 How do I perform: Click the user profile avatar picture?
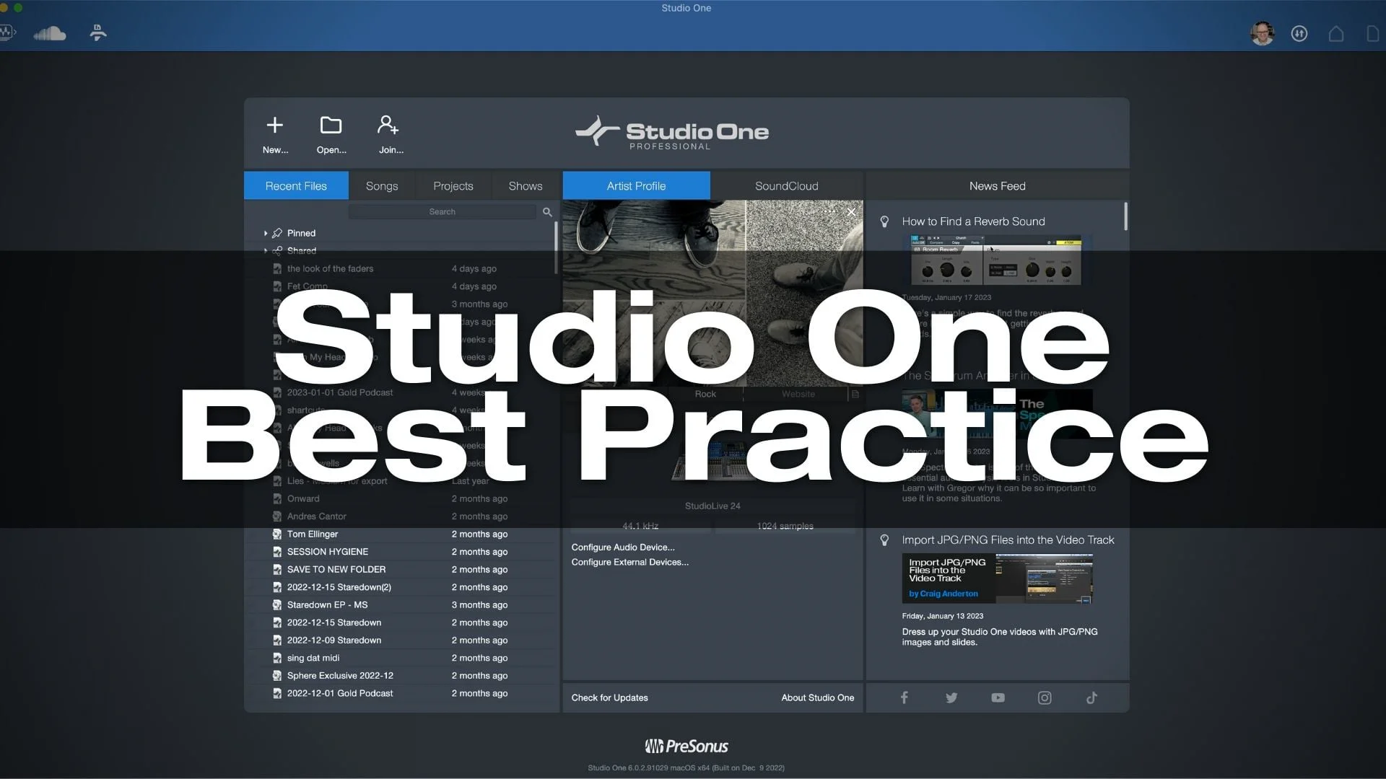[x=1262, y=33]
